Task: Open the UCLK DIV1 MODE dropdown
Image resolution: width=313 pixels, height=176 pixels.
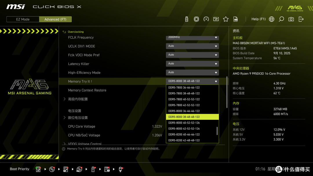Action: [192, 46]
